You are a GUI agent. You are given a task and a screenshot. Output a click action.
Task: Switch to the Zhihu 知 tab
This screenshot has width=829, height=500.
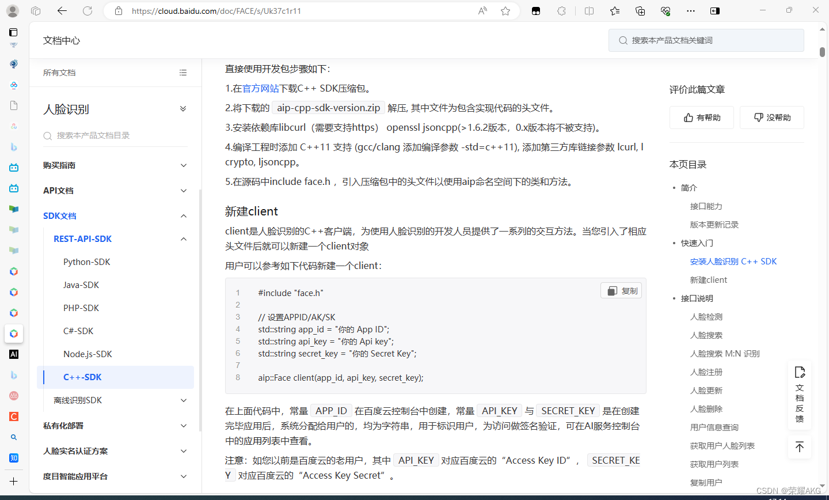click(14, 458)
